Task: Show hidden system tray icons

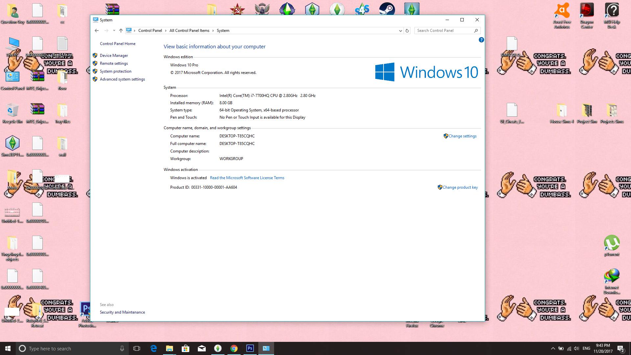Action: pyautogui.click(x=553, y=348)
